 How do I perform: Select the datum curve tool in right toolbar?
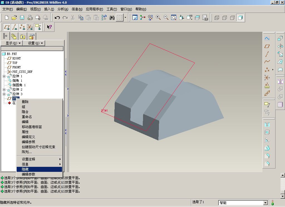[267, 62]
